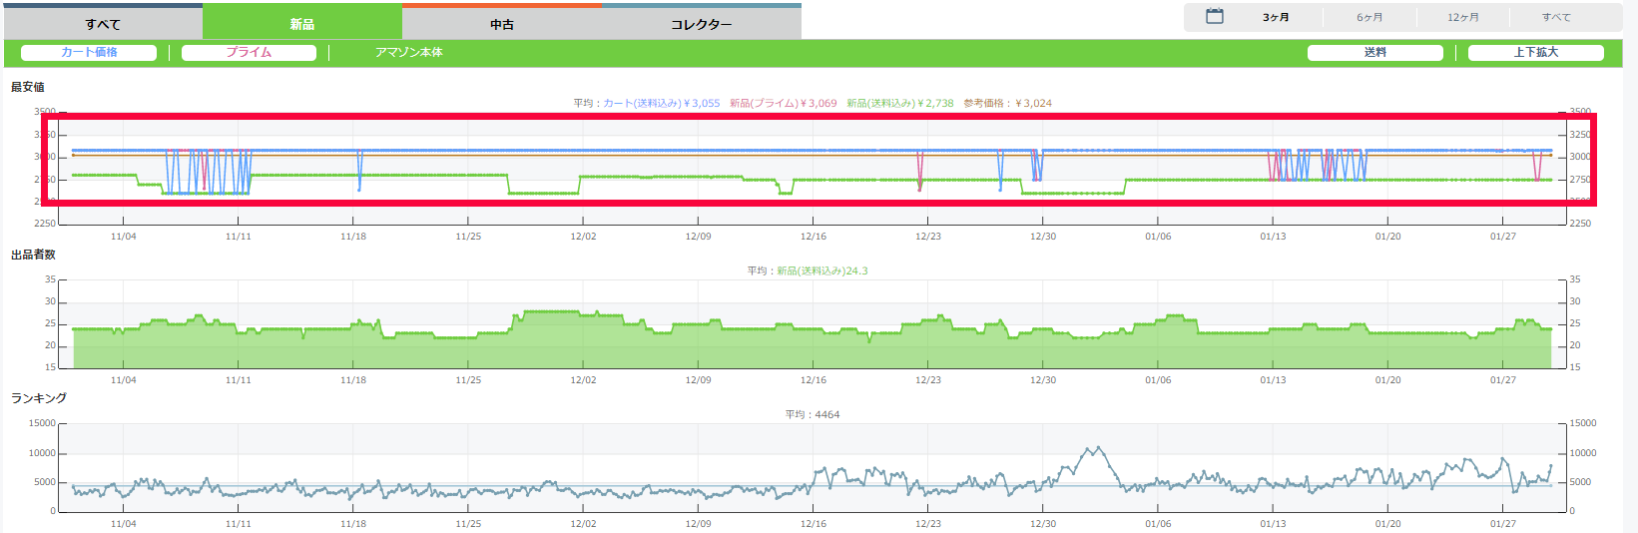1638x533 pixels.
Task: Set the period to 6ヶ月
Action: tap(1369, 18)
